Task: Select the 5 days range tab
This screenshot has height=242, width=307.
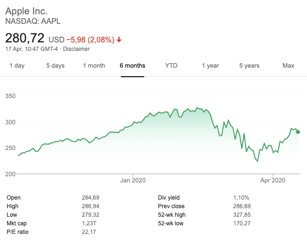Action: 55,66
